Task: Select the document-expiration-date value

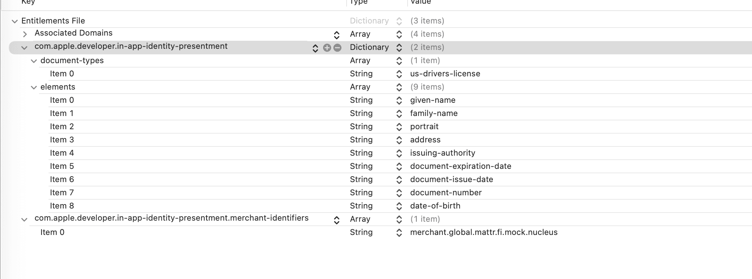Action: click(x=460, y=166)
